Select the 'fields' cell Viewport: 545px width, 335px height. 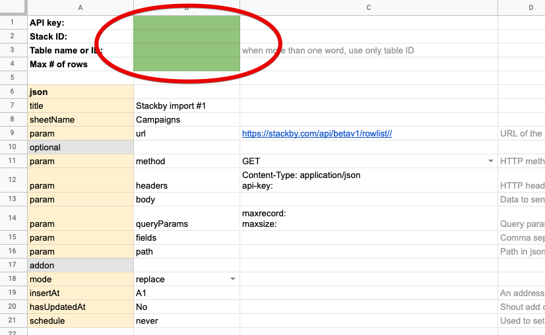coord(187,237)
